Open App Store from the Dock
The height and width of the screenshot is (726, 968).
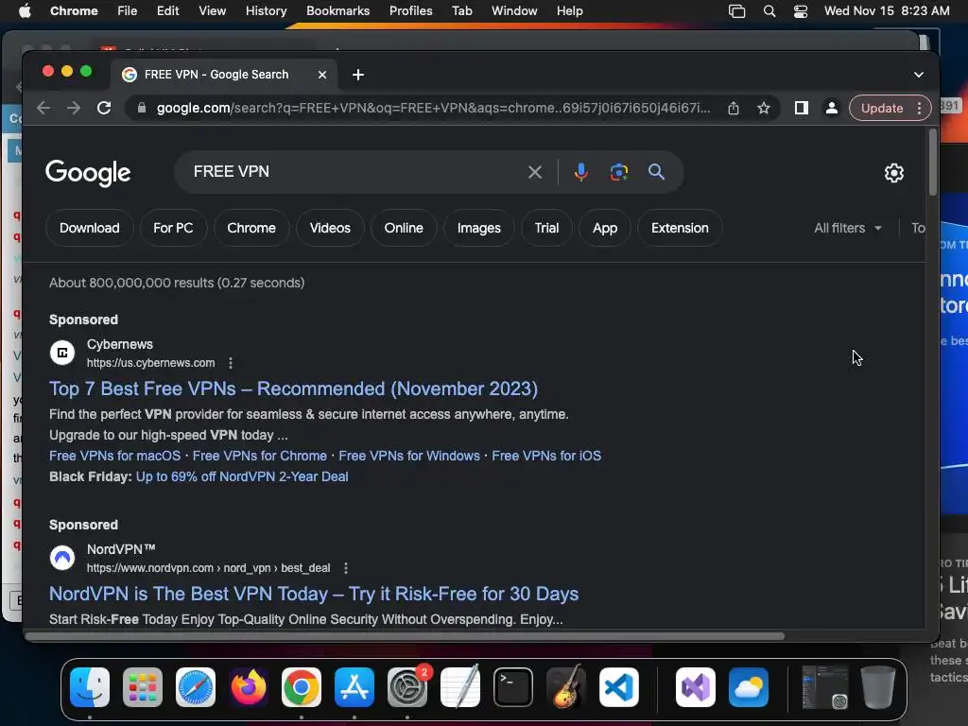(354, 687)
